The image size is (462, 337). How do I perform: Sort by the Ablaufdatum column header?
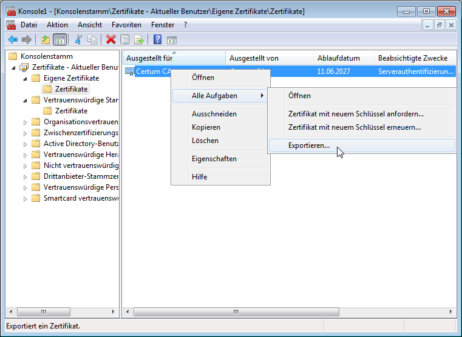coord(338,58)
